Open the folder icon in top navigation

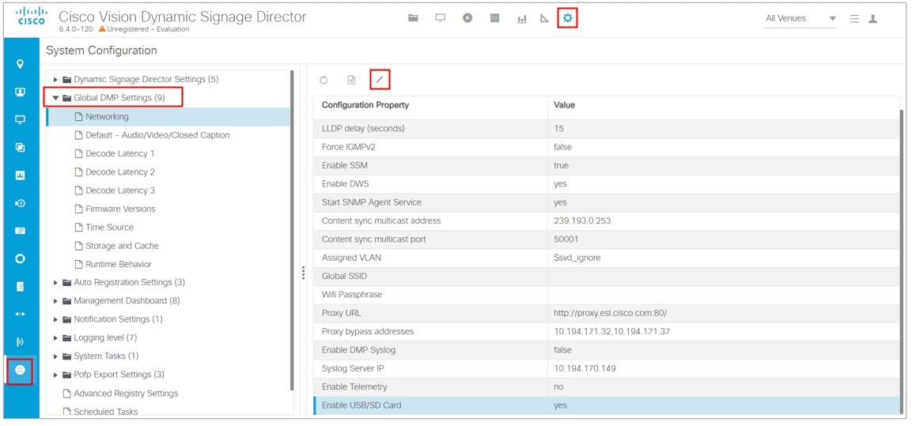pos(413,18)
